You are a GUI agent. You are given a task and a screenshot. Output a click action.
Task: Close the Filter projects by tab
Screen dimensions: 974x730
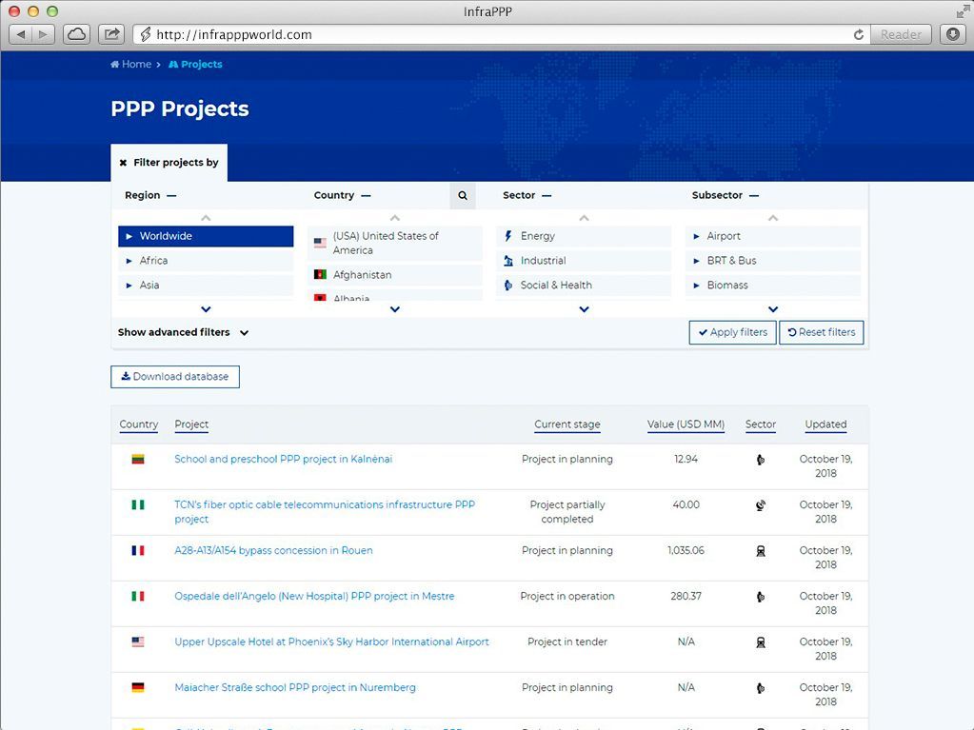124,163
